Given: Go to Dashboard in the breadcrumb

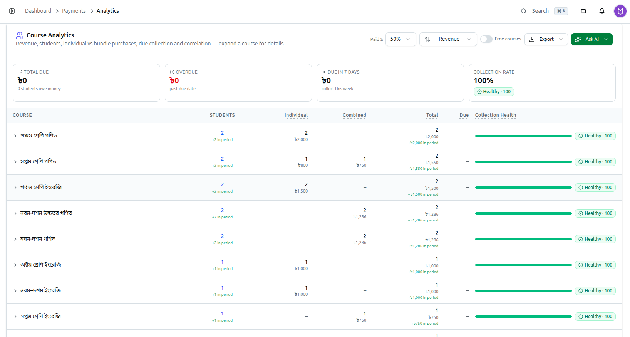Looking at the screenshot, I should 38,11.
